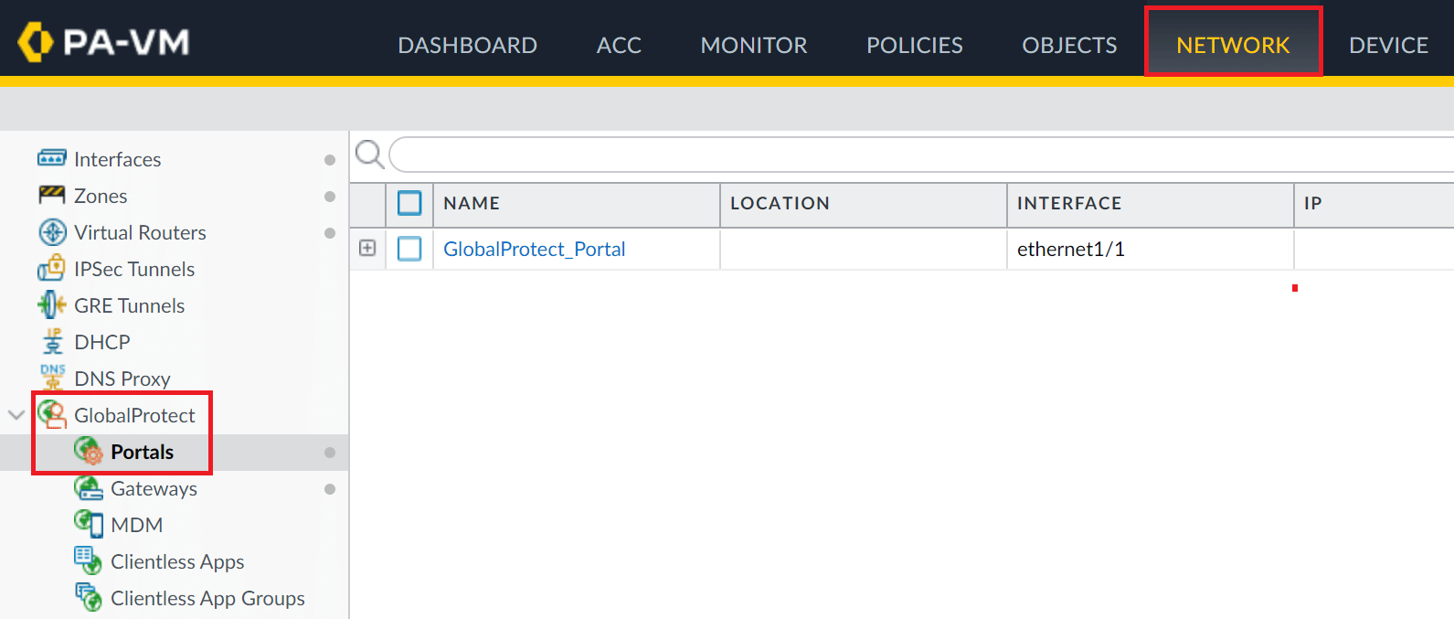Click the PA-VM logo icon

37,42
